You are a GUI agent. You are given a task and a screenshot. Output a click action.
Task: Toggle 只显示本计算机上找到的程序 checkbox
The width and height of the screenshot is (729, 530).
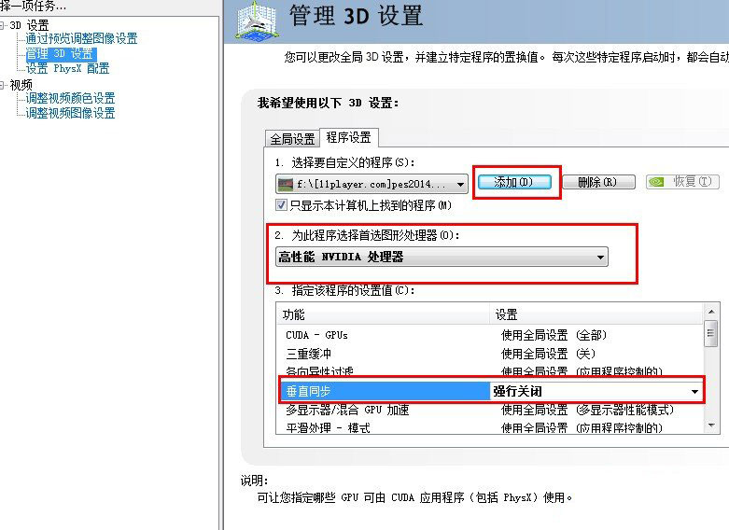pos(281,204)
